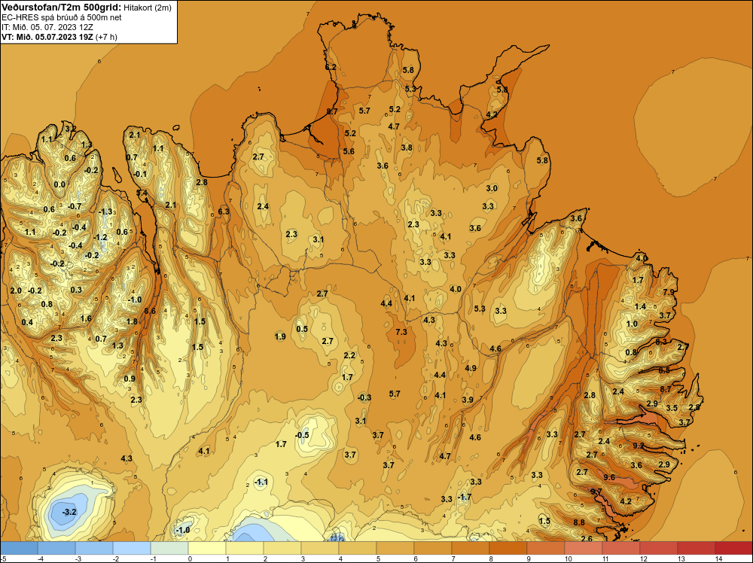Viewport: 753px width, 563px height.
Task: Click the legend swatch between 0 and 1
Action: point(207,548)
